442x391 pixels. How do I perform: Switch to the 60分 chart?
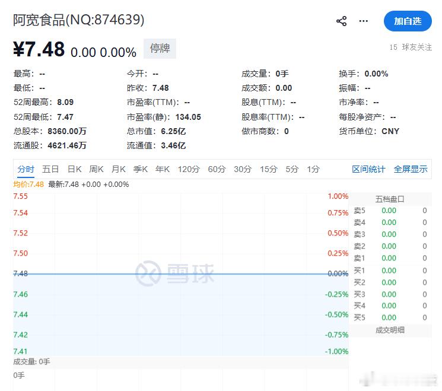click(x=217, y=169)
